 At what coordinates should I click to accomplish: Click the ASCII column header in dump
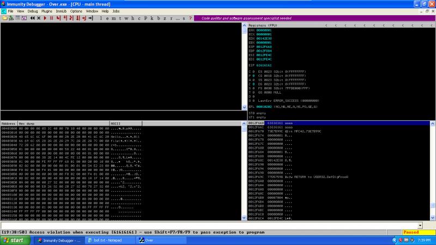(x=126, y=124)
